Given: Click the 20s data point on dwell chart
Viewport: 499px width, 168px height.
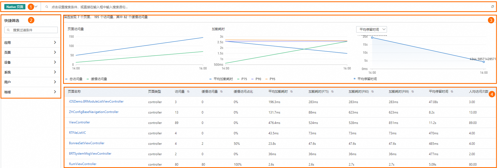Looking at the screenshot, I should pos(372,37).
